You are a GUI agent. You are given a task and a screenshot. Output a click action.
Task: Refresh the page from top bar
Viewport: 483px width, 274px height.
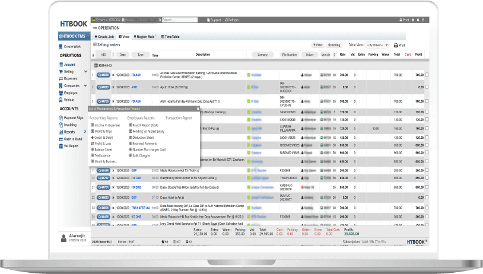[232, 20]
